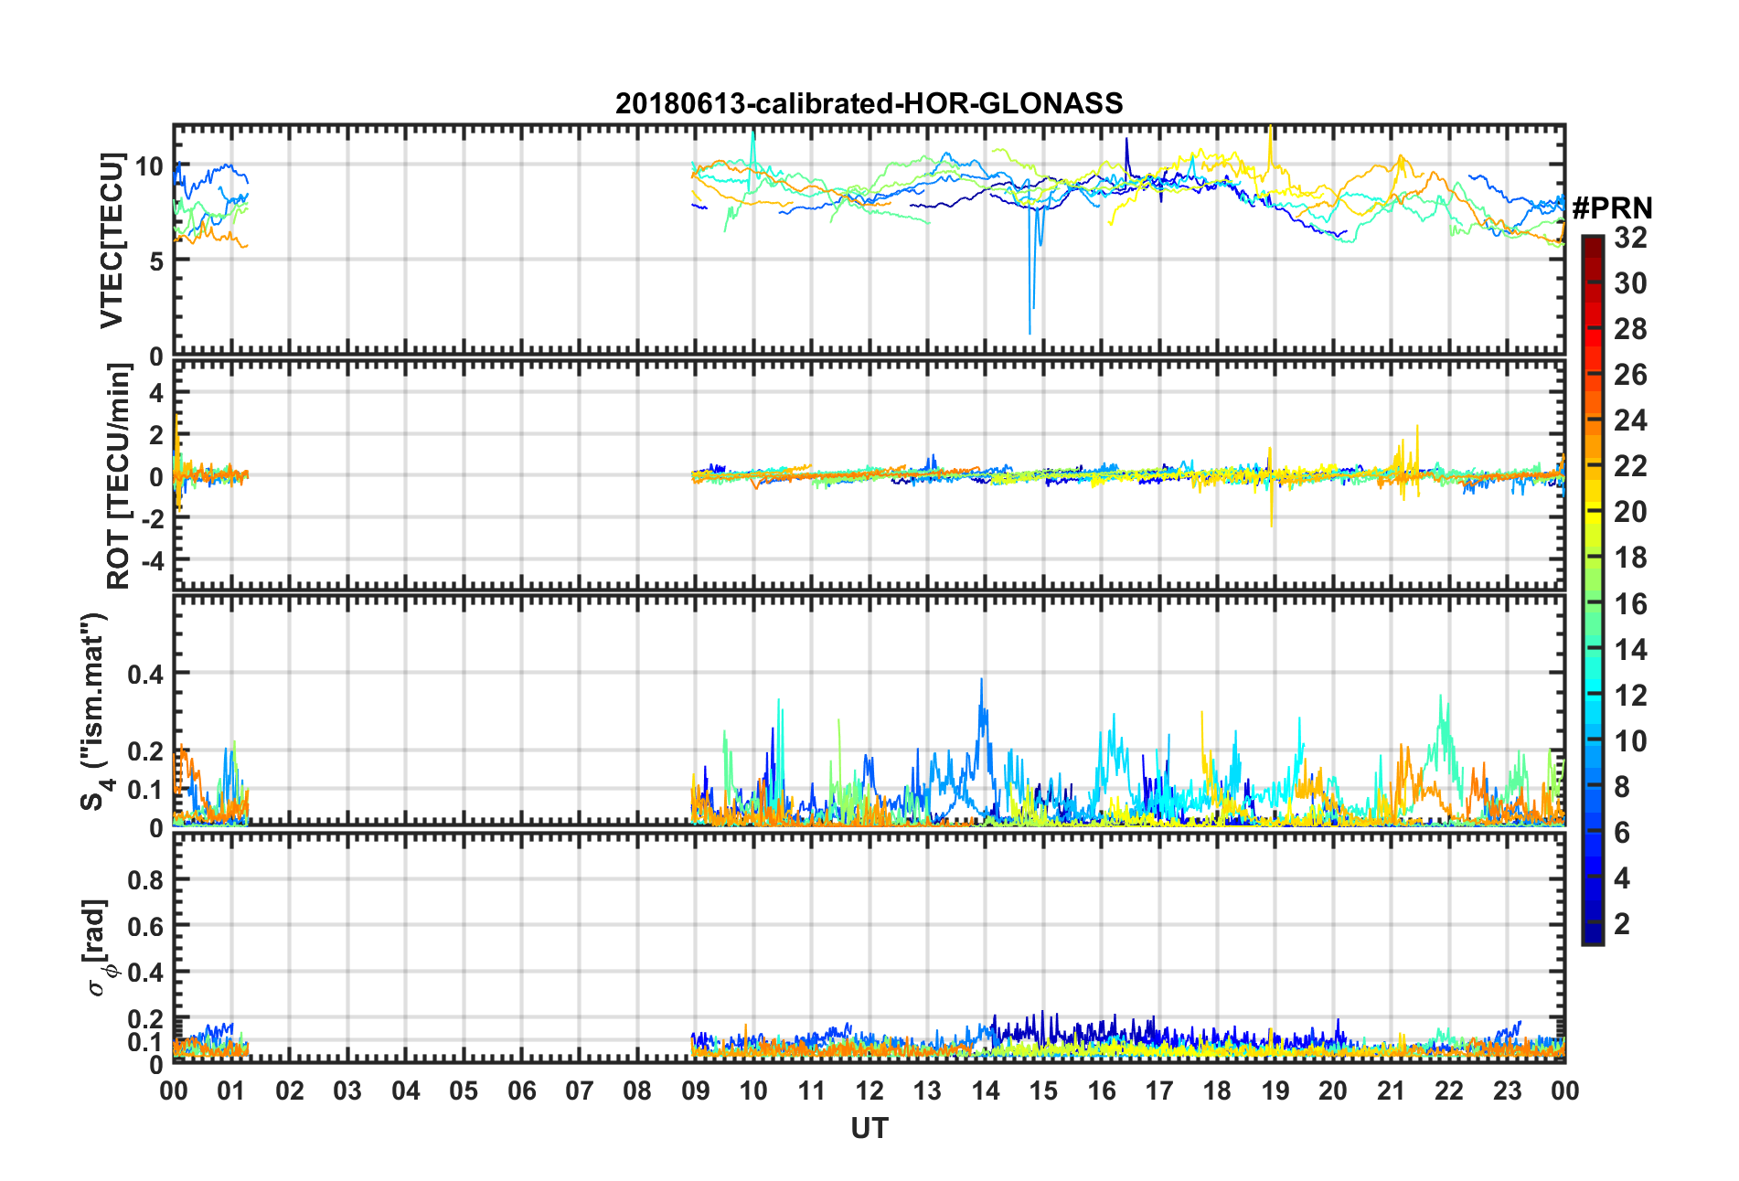This screenshot has height=1181, width=1739.
Task: Click the "09" hour tick on the UT axis
Action: point(696,1091)
